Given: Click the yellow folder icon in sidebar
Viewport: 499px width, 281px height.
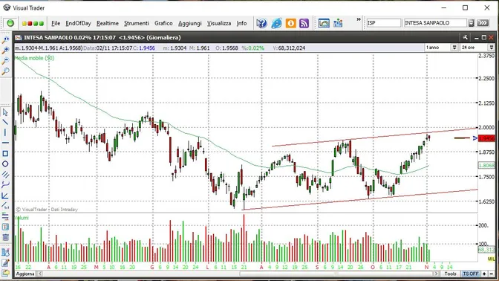Looking at the screenshot, I should pos(5,273).
